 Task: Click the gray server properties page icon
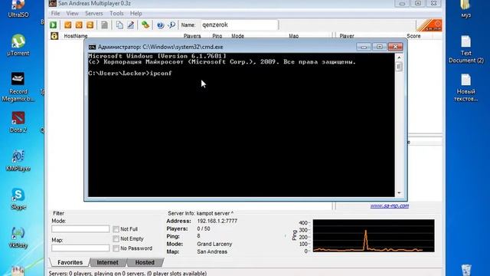[x=104, y=25]
